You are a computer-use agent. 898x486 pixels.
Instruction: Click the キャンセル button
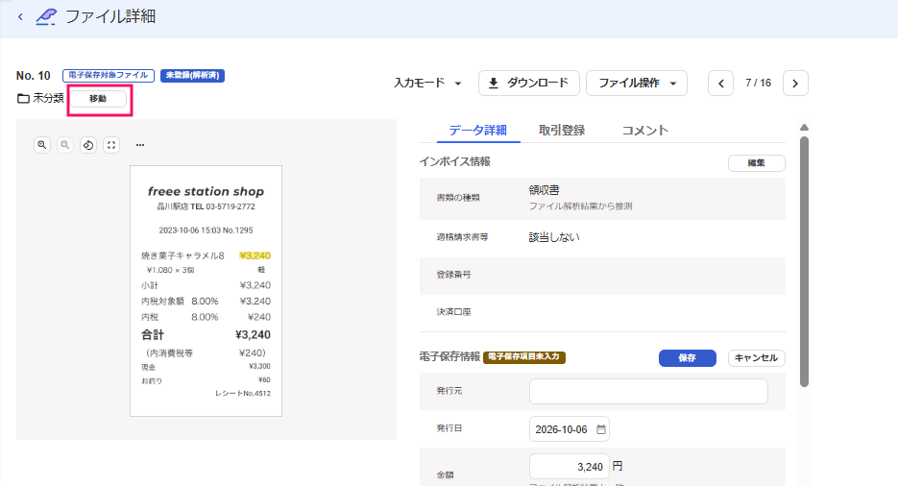pyautogui.click(x=756, y=357)
